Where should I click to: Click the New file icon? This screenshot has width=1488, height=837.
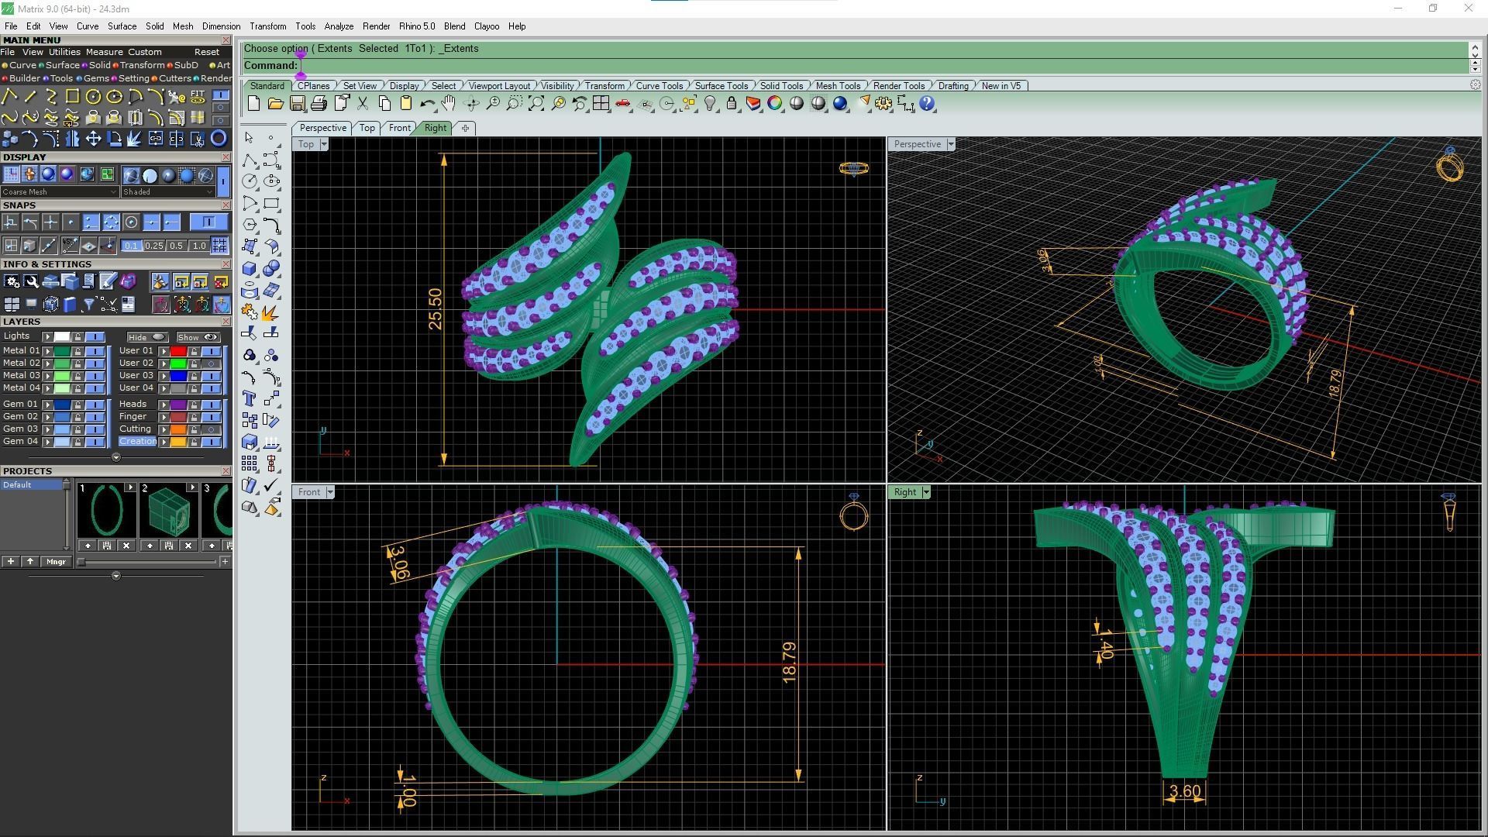coord(253,103)
